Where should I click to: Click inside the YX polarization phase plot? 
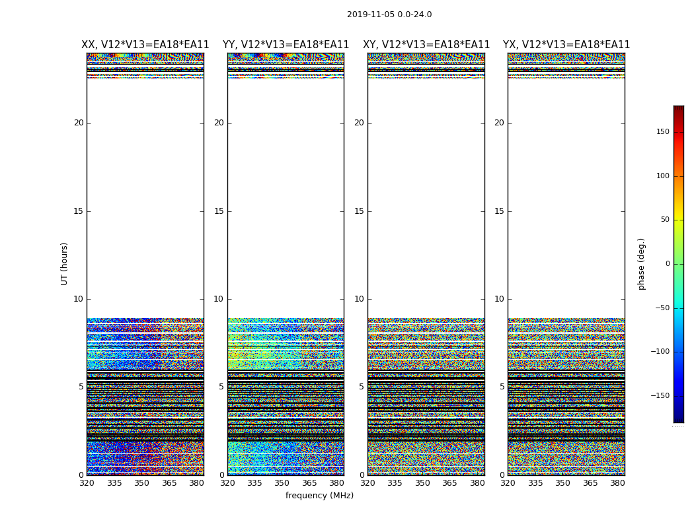coord(566,264)
